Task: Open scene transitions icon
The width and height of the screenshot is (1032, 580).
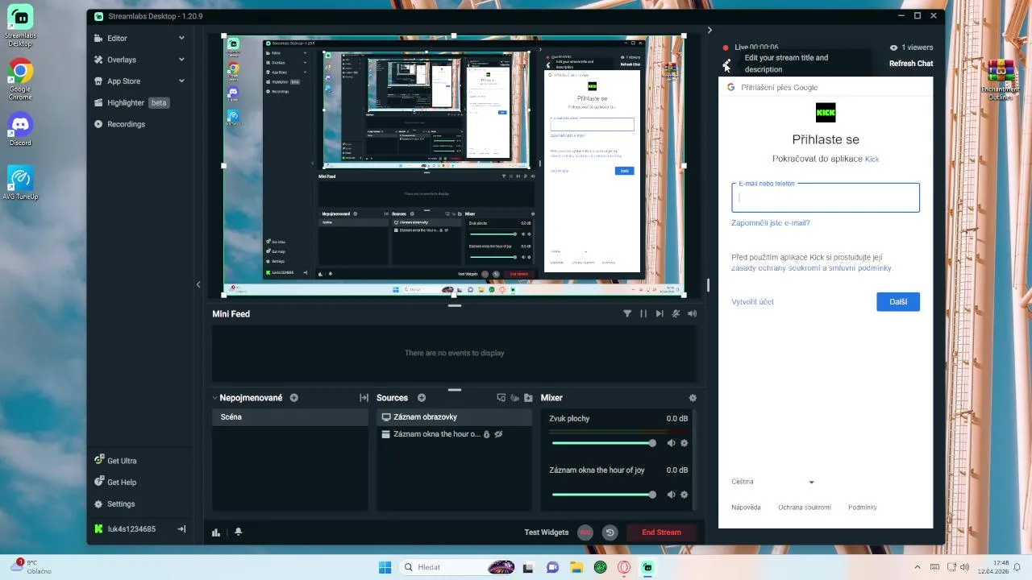Action: [364, 398]
